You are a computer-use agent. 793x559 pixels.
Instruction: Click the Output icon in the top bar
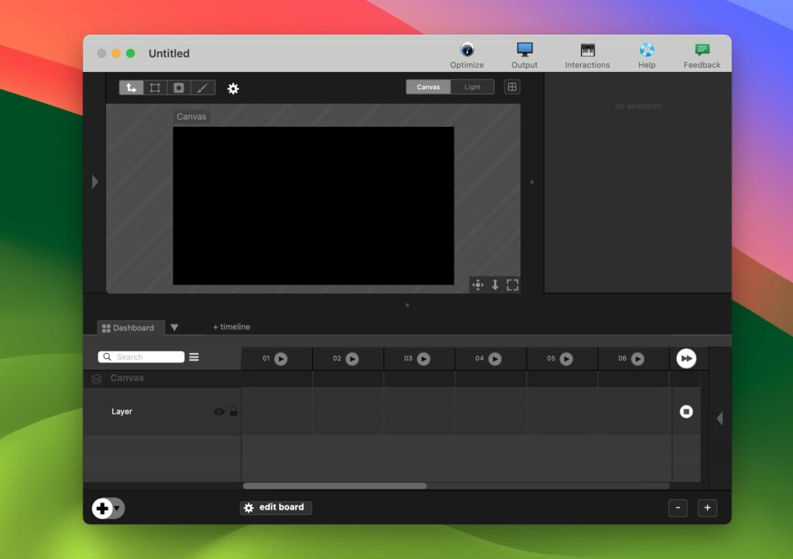[524, 53]
